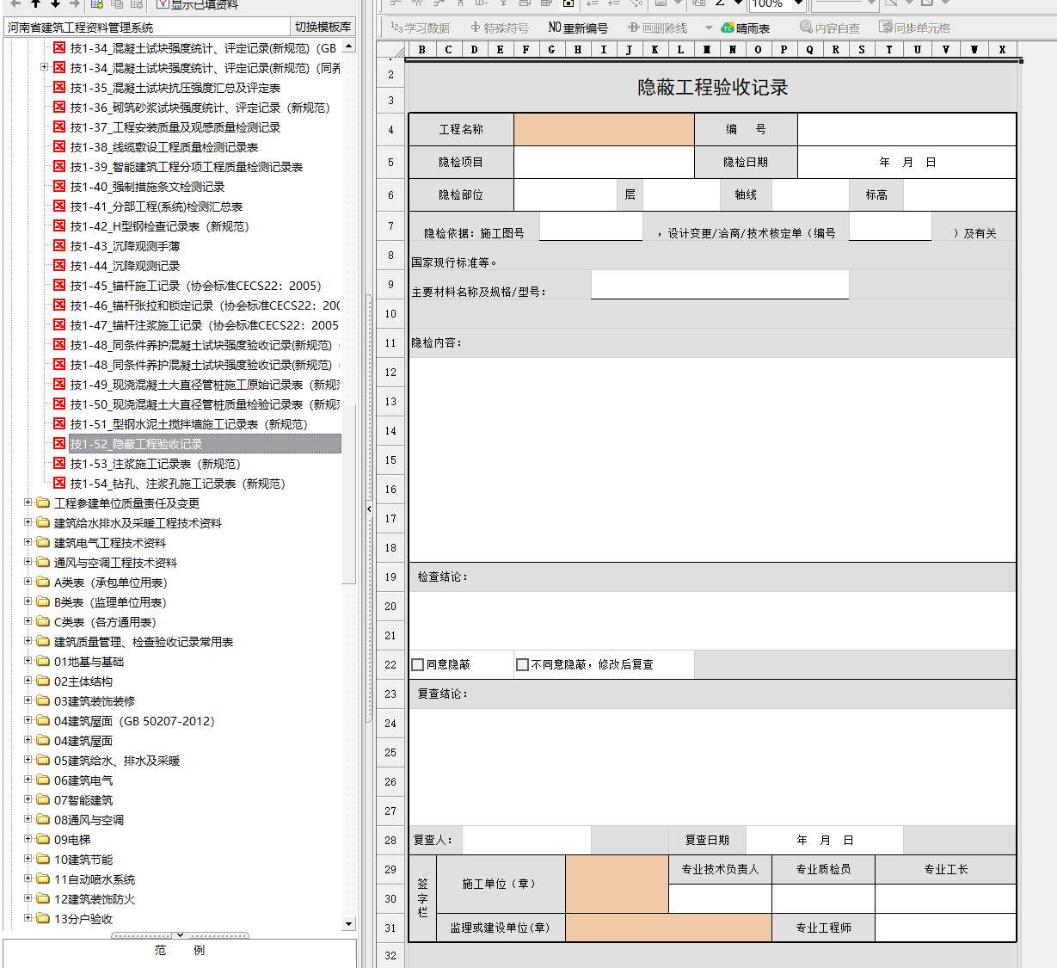Screen dimensions: 1057x968
Task: Click the 范例 button at bottom
Action: [x=179, y=950]
